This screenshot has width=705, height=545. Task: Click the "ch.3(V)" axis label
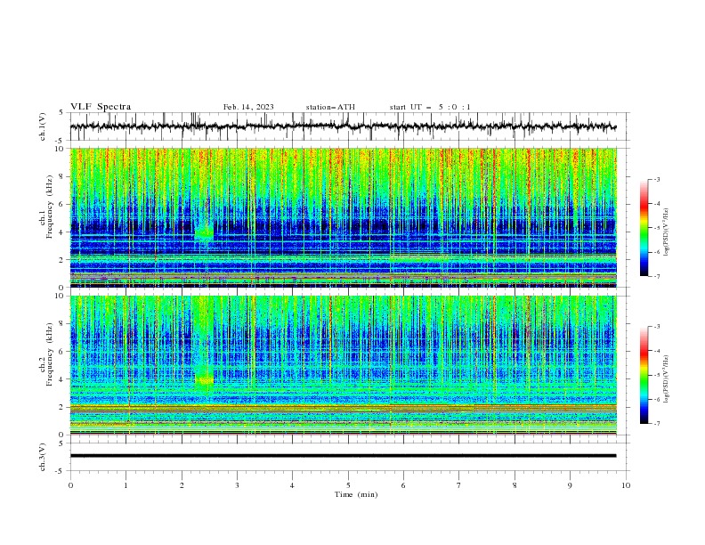point(43,457)
